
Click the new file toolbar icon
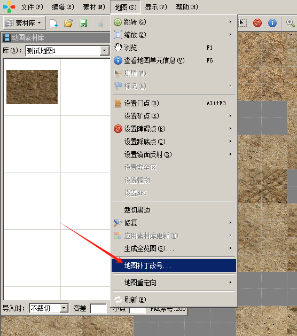[53, 23]
